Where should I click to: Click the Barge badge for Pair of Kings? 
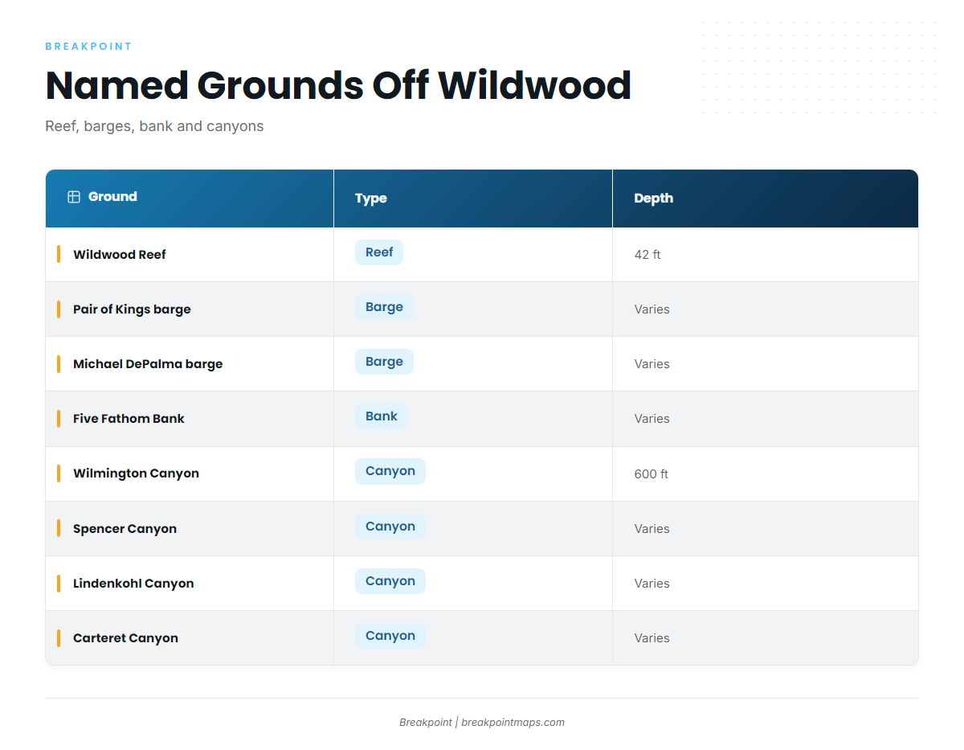click(384, 307)
